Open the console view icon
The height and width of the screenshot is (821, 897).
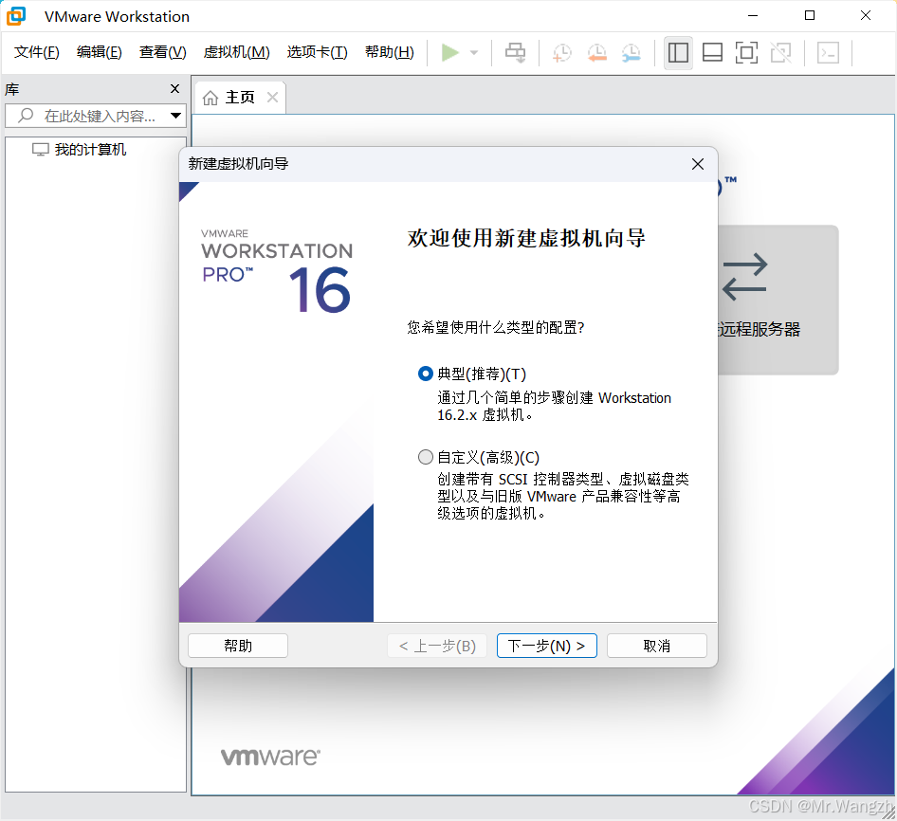coord(828,53)
